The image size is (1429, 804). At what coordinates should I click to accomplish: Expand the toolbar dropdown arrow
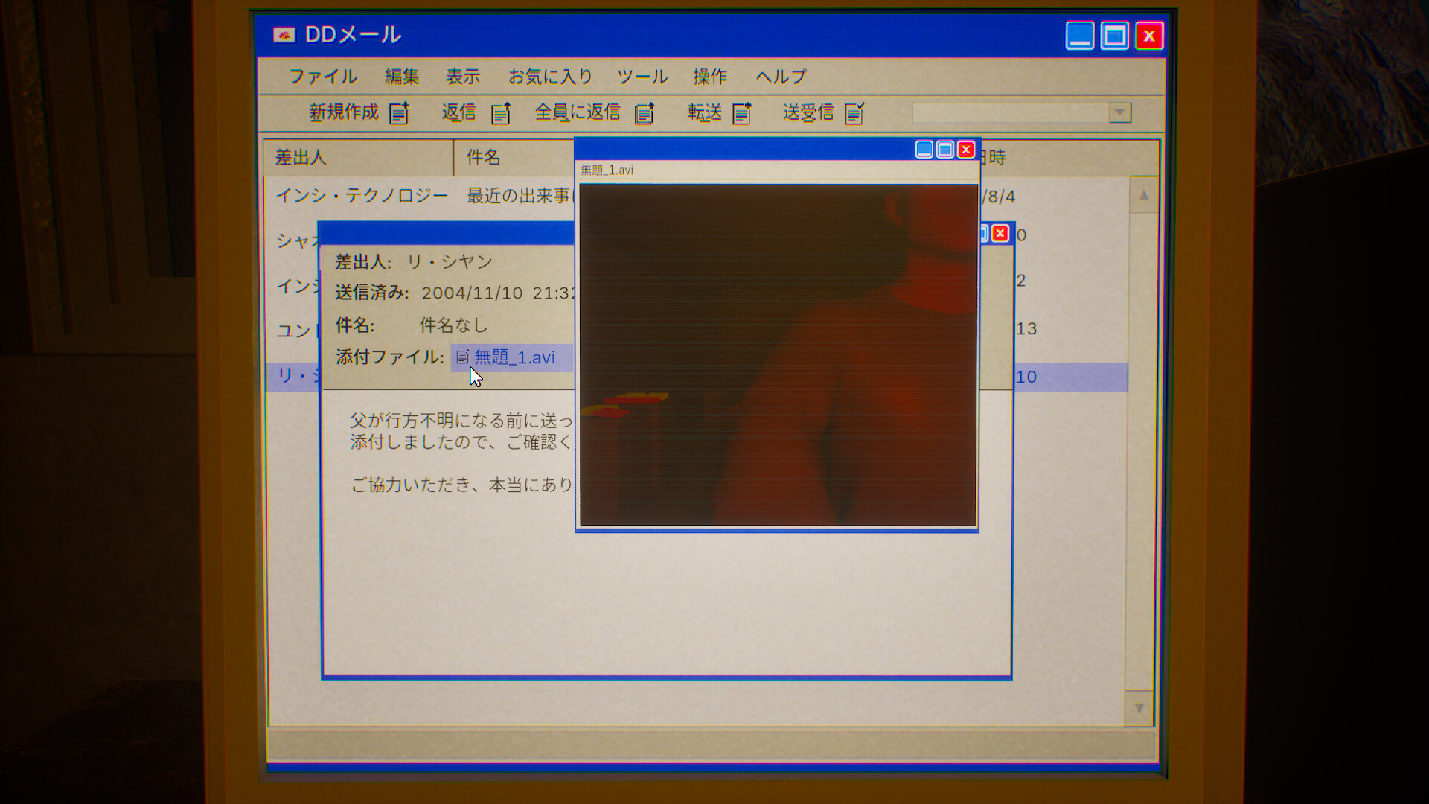pyautogui.click(x=1119, y=112)
